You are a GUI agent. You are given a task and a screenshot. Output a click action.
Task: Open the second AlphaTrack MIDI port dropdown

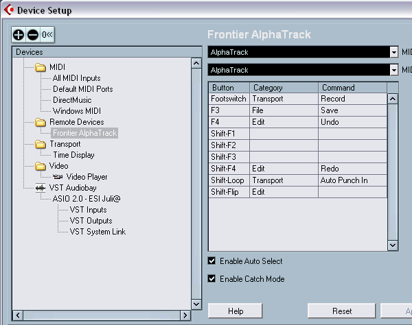point(393,70)
